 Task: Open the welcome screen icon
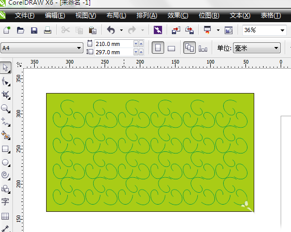tap(228, 30)
